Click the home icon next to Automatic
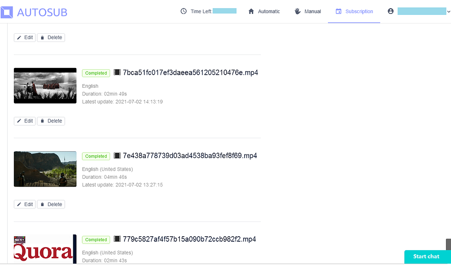This screenshot has width=451, height=270. click(x=251, y=11)
